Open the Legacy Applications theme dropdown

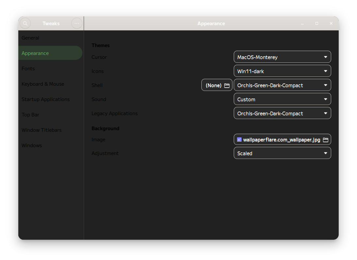[x=282, y=113]
